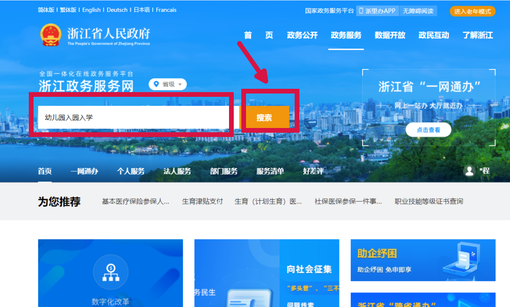The width and height of the screenshot is (510, 307).
Task: Switch to Francais version
Action: coord(166,10)
